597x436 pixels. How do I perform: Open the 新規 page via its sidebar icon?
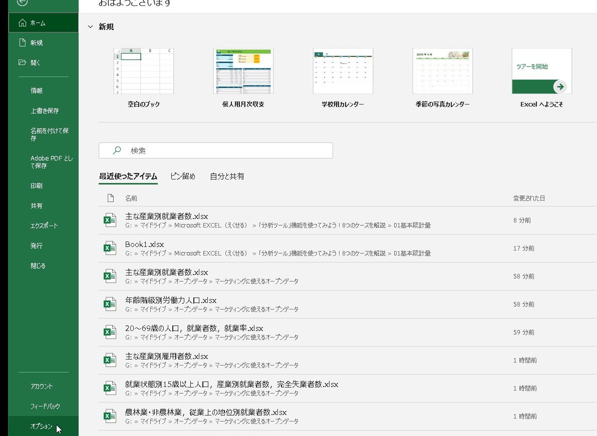(23, 42)
